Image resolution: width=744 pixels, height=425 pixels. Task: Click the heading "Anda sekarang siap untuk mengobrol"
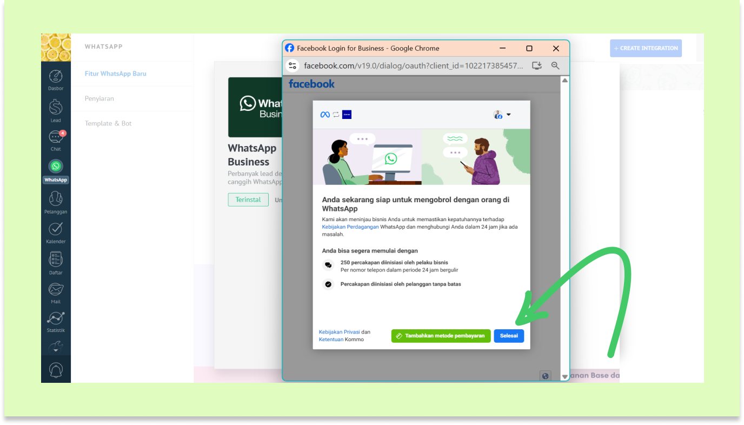[x=416, y=204]
